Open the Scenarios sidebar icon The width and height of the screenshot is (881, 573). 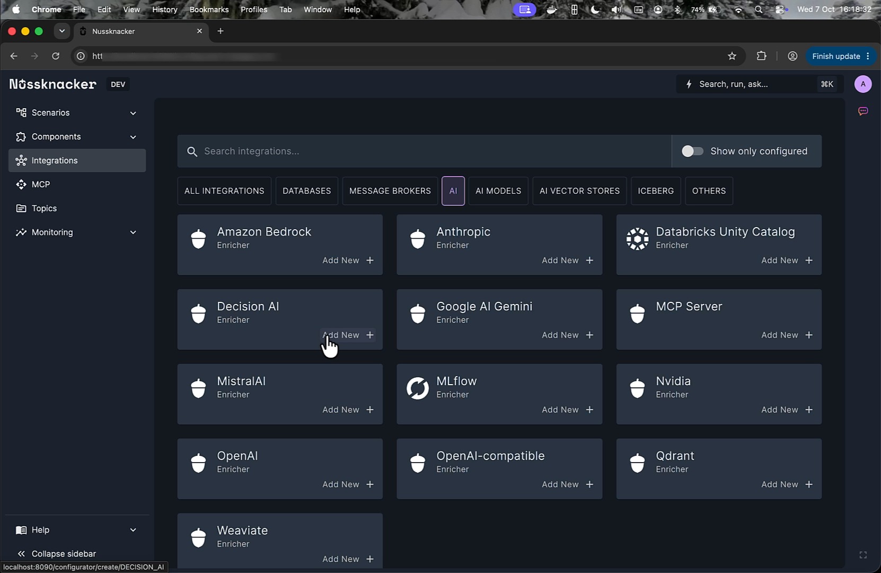21,112
